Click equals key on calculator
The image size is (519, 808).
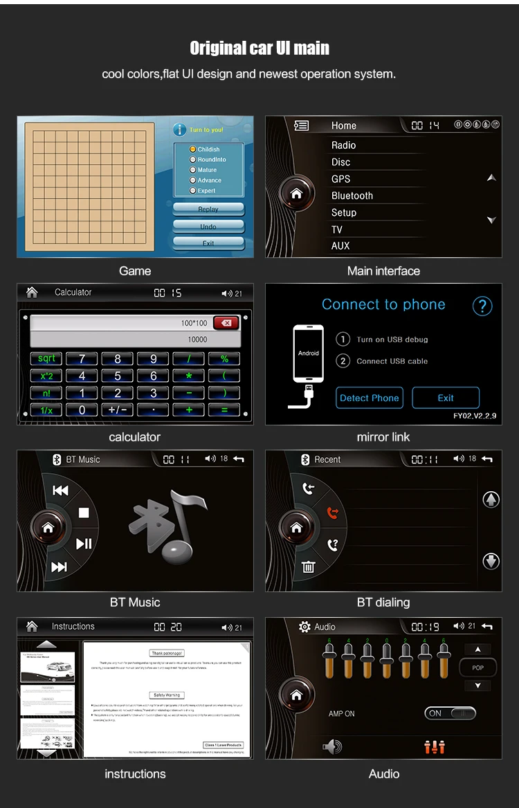pyautogui.click(x=224, y=410)
